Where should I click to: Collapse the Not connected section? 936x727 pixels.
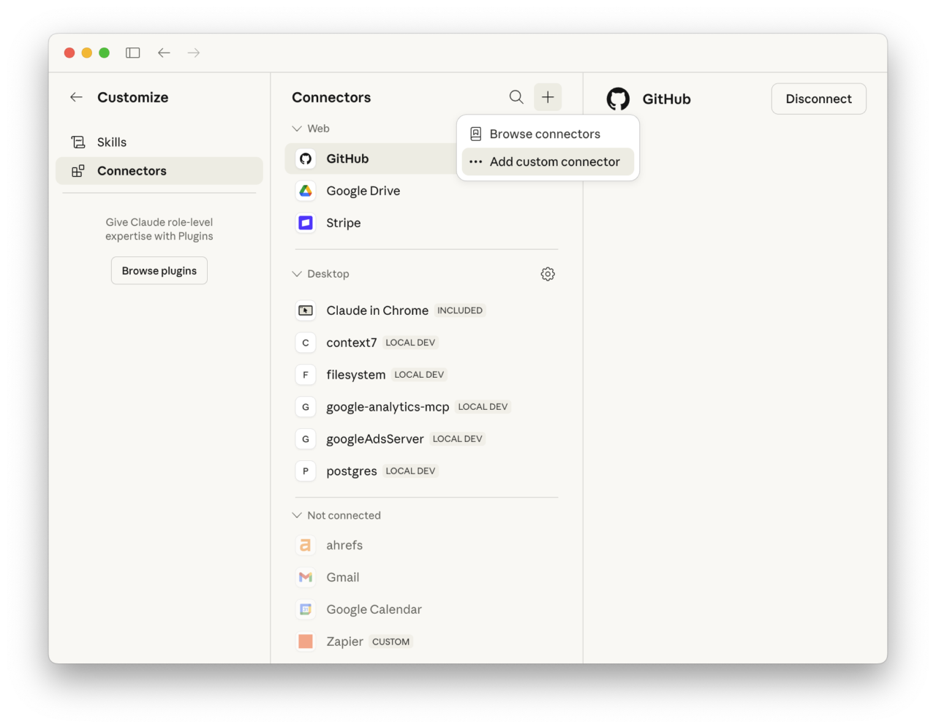click(297, 515)
